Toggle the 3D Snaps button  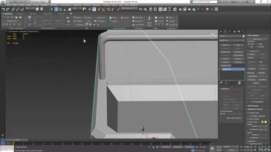pos(99,9)
